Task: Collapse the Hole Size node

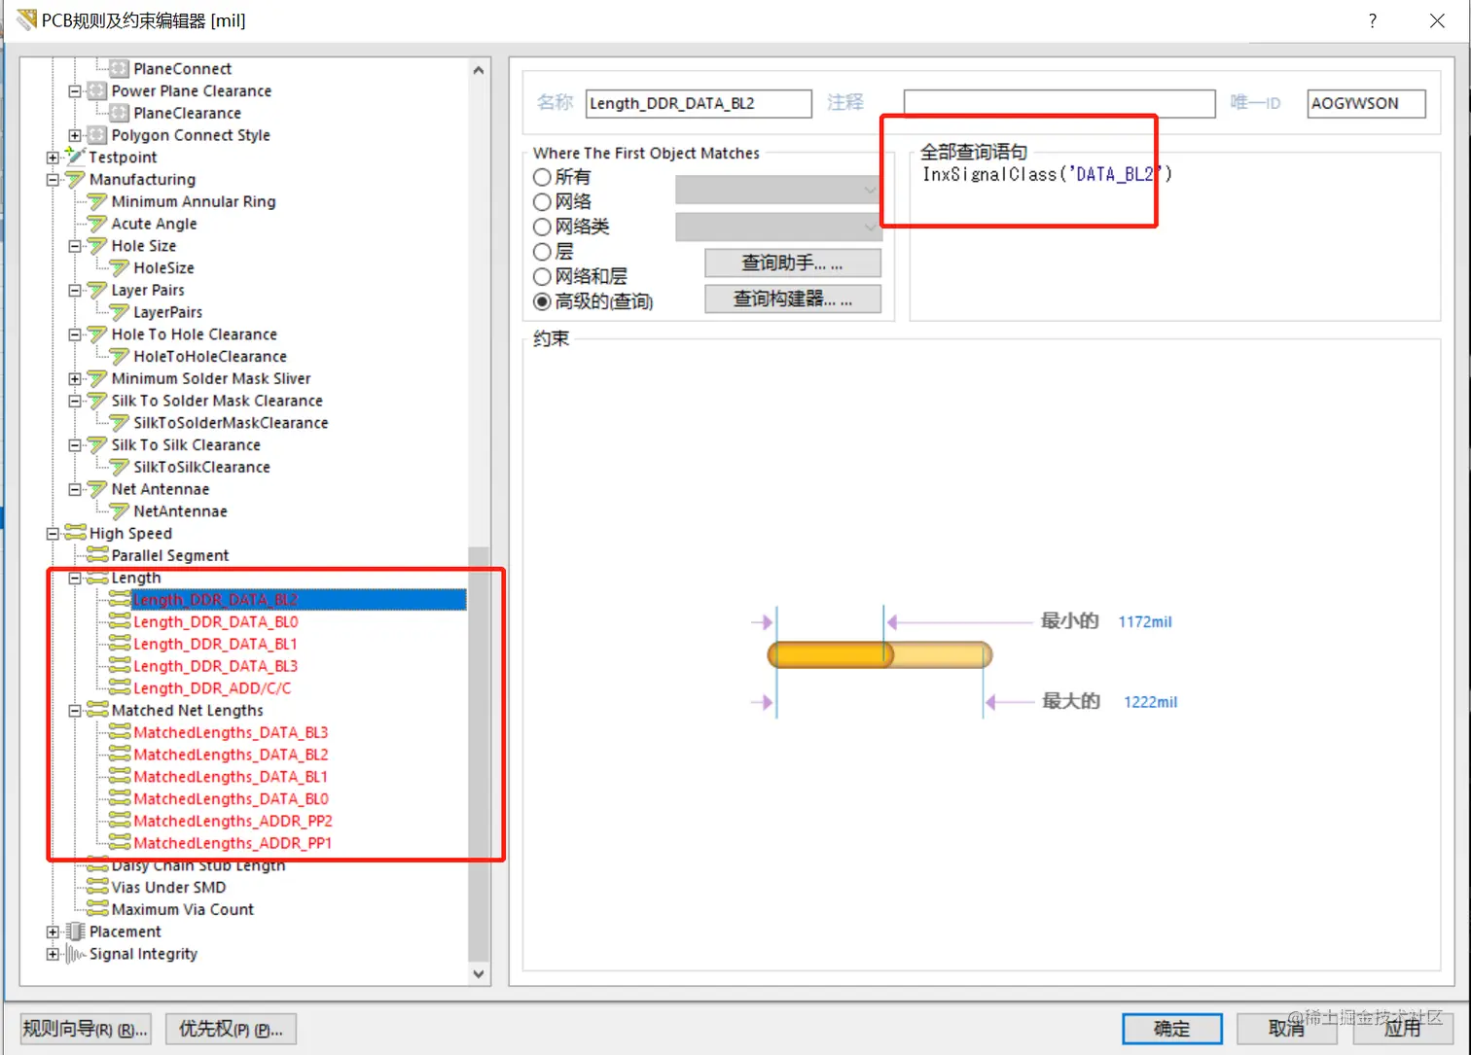Action: tap(75, 246)
